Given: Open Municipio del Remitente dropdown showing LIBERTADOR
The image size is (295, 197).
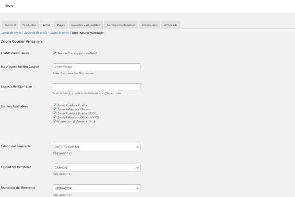Looking at the screenshot, I should coord(96,188).
